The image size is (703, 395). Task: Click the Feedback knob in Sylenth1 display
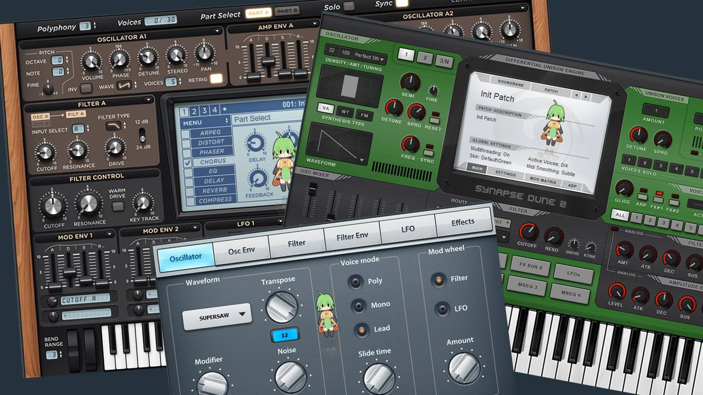click(258, 179)
